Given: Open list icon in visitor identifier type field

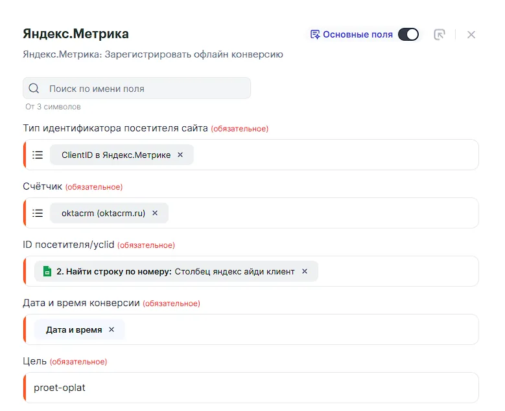Looking at the screenshot, I should (38, 155).
